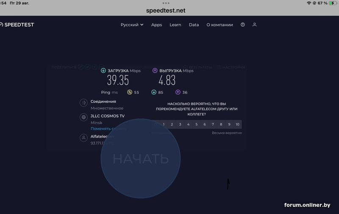
Task: Click the Ping ms label
Action: pos(109,92)
